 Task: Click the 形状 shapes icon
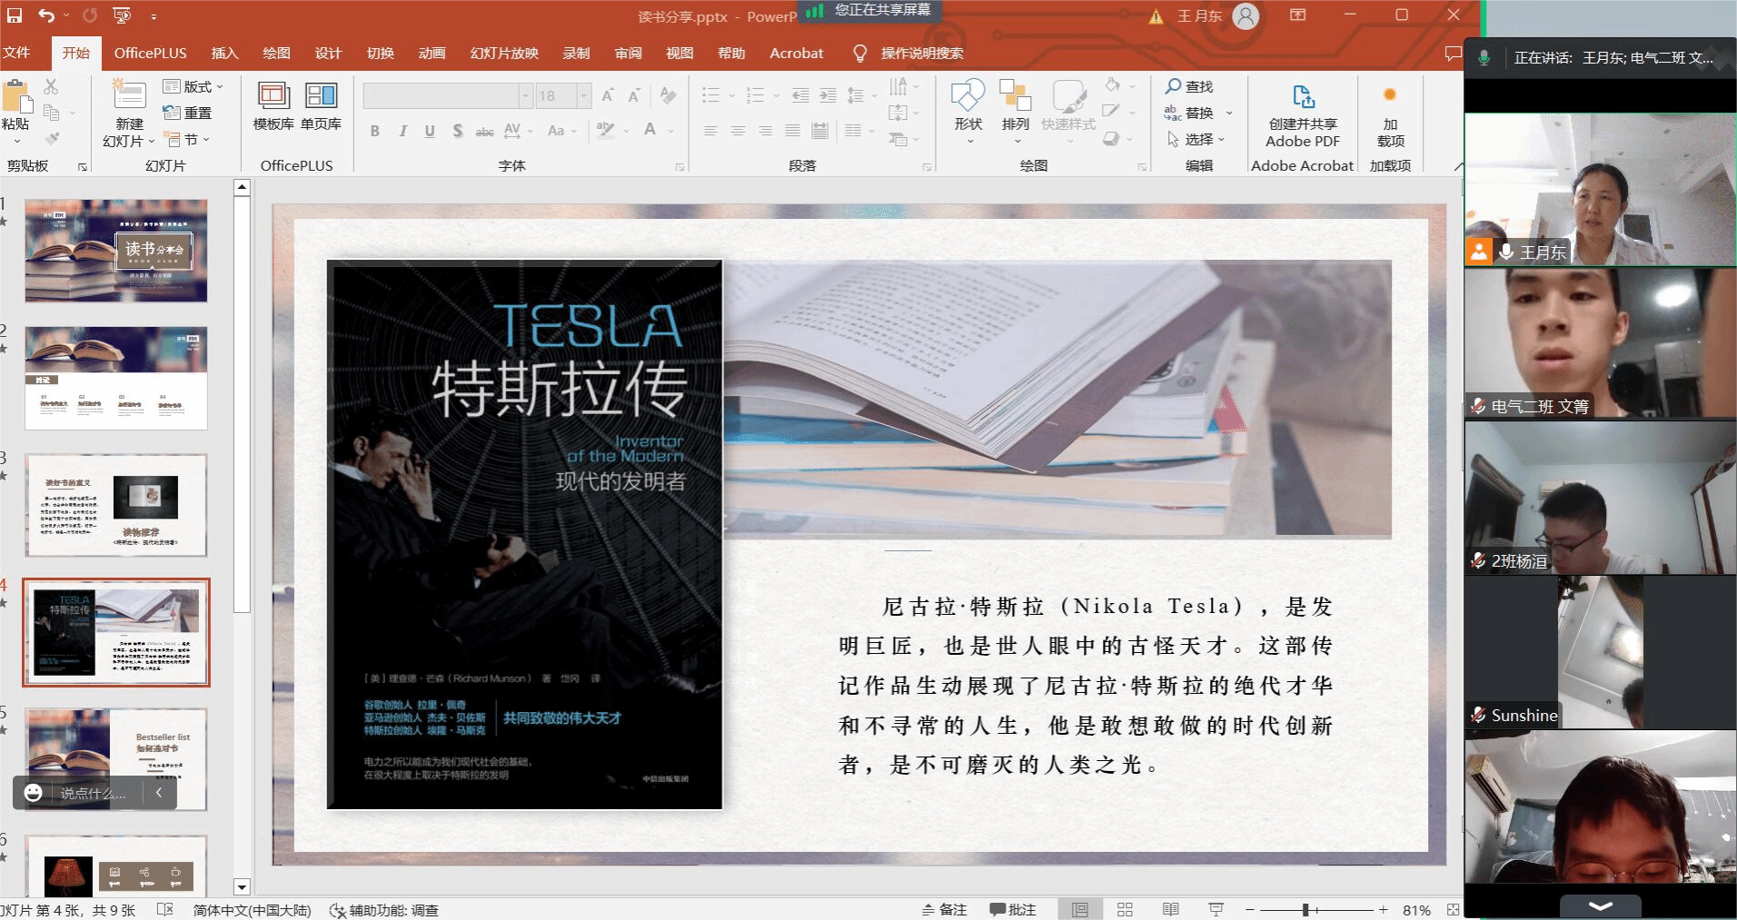(x=968, y=97)
